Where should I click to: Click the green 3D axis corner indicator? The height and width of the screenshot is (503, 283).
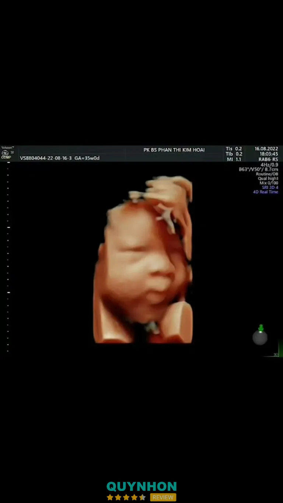(278, 351)
